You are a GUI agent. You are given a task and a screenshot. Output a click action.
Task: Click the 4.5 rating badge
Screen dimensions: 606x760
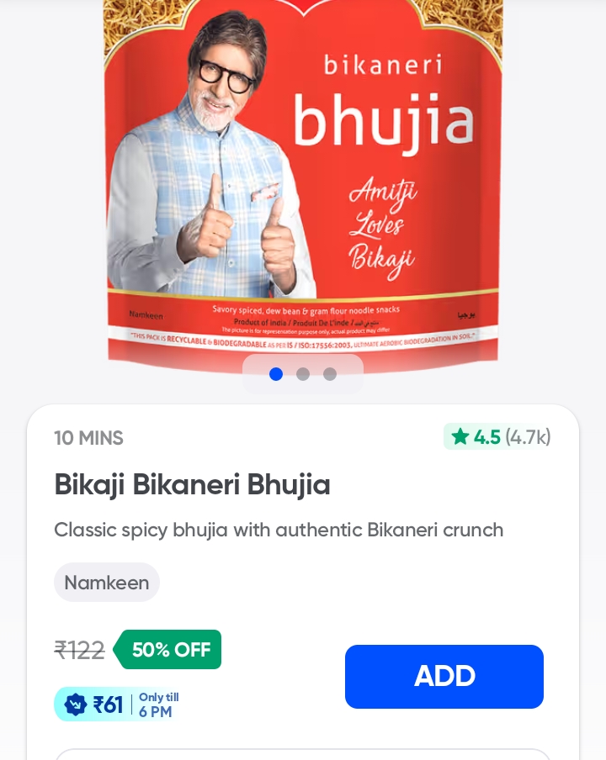click(x=497, y=436)
